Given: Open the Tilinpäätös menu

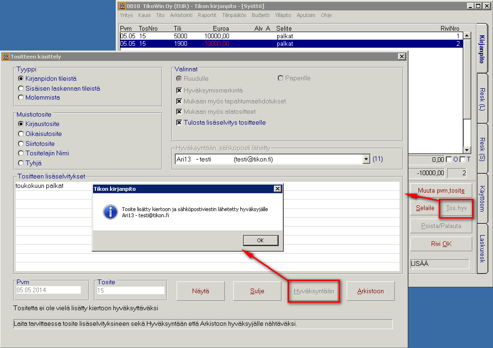Looking at the screenshot, I should (x=234, y=15).
